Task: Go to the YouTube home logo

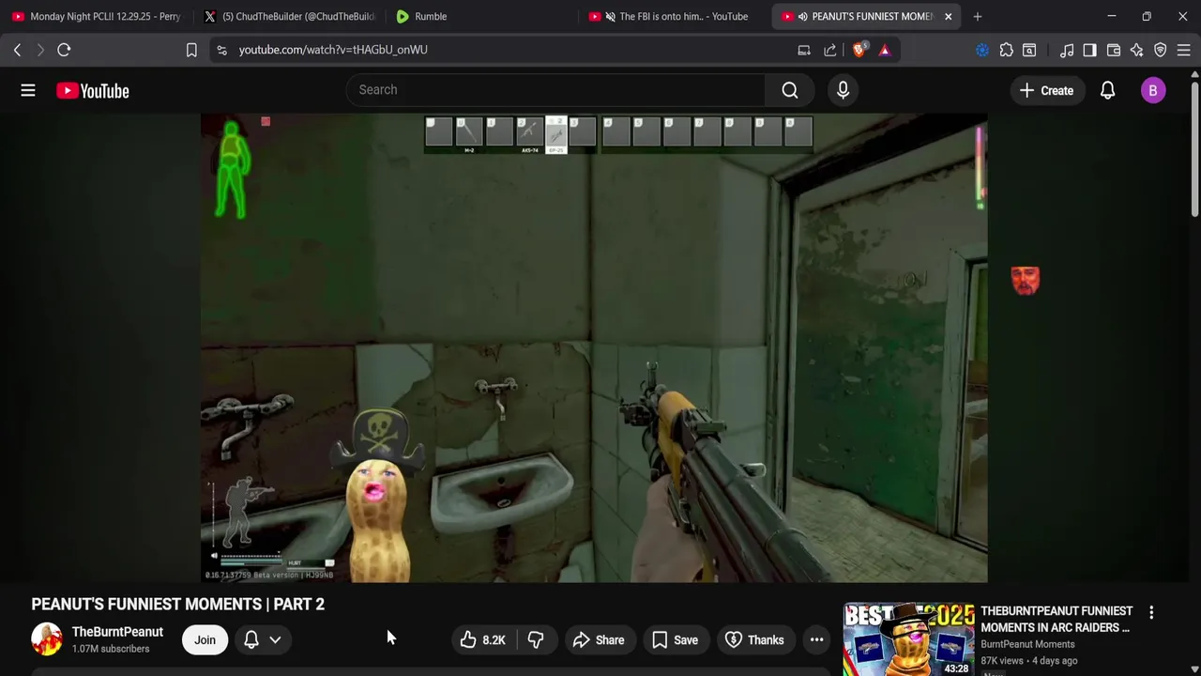Action: click(92, 90)
